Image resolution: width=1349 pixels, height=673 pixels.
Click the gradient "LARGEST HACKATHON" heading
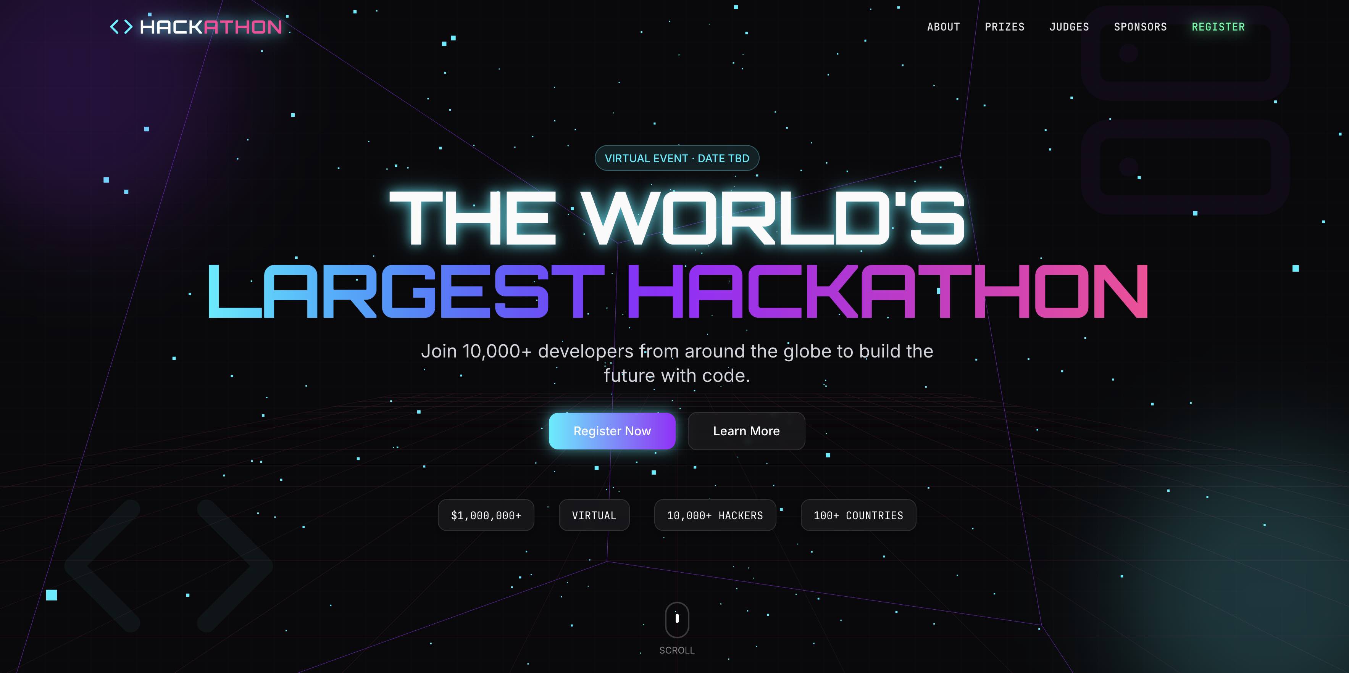pyautogui.click(x=678, y=291)
